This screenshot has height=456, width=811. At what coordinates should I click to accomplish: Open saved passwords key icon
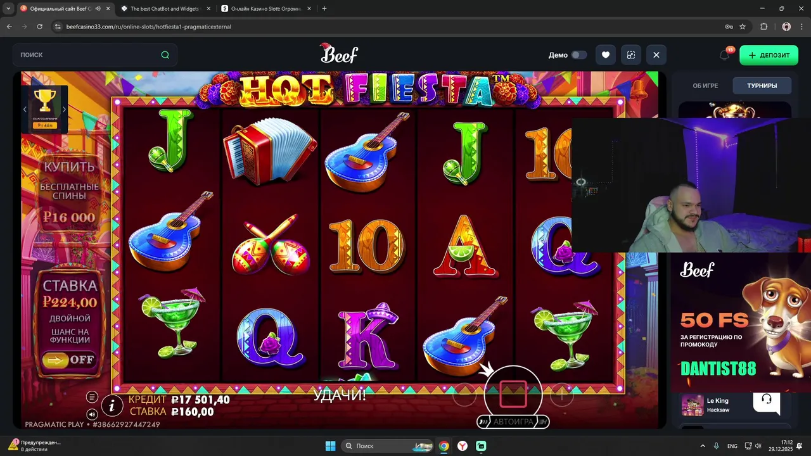(x=729, y=27)
